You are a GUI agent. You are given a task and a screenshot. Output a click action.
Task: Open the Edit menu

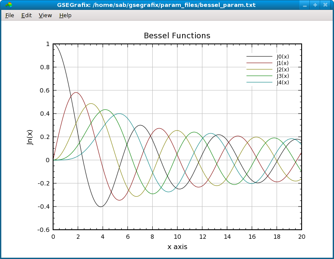[x=26, y=15]
